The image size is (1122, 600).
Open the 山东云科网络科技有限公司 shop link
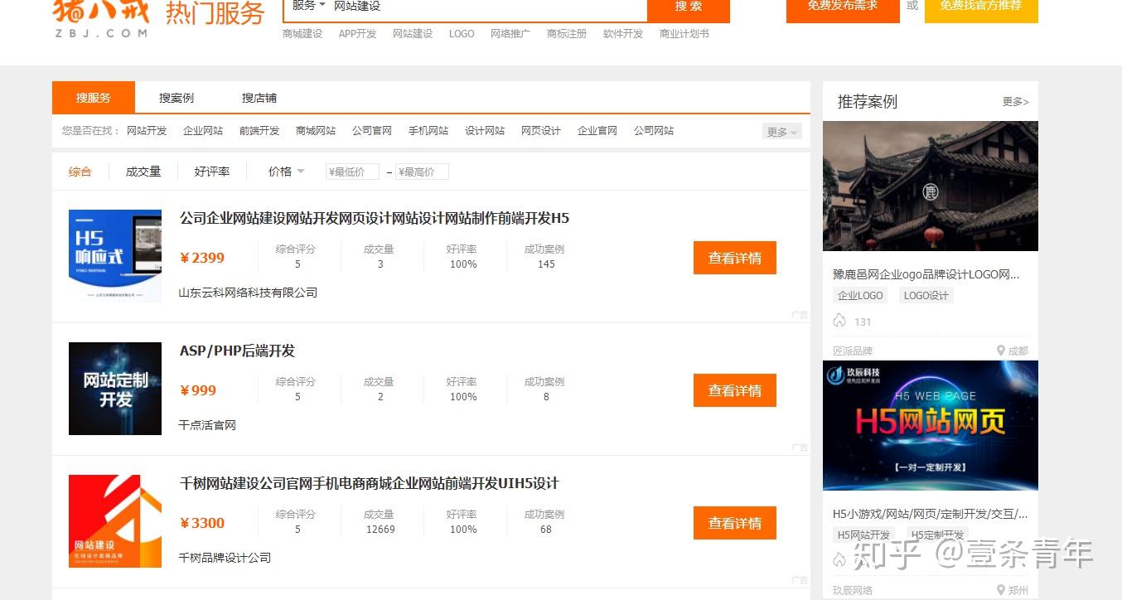[x=248, y=293]
